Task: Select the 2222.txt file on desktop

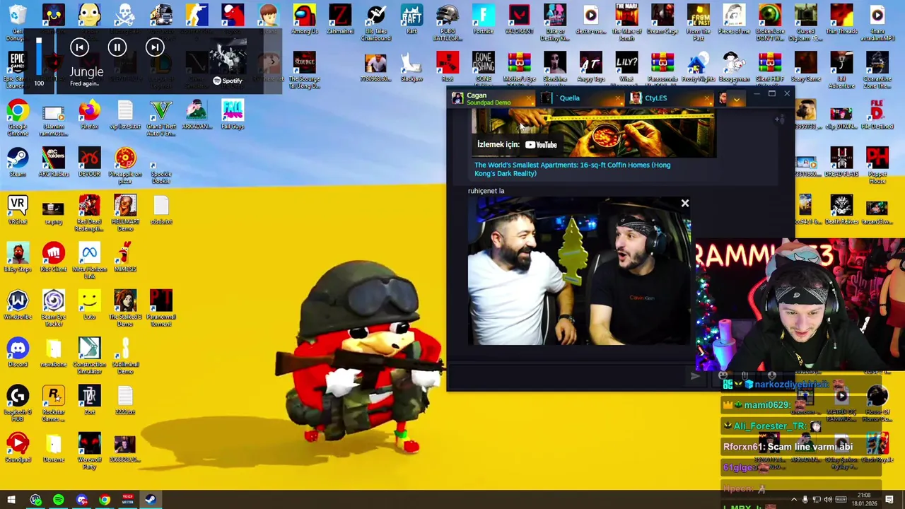Action: (x=125, y=399)
